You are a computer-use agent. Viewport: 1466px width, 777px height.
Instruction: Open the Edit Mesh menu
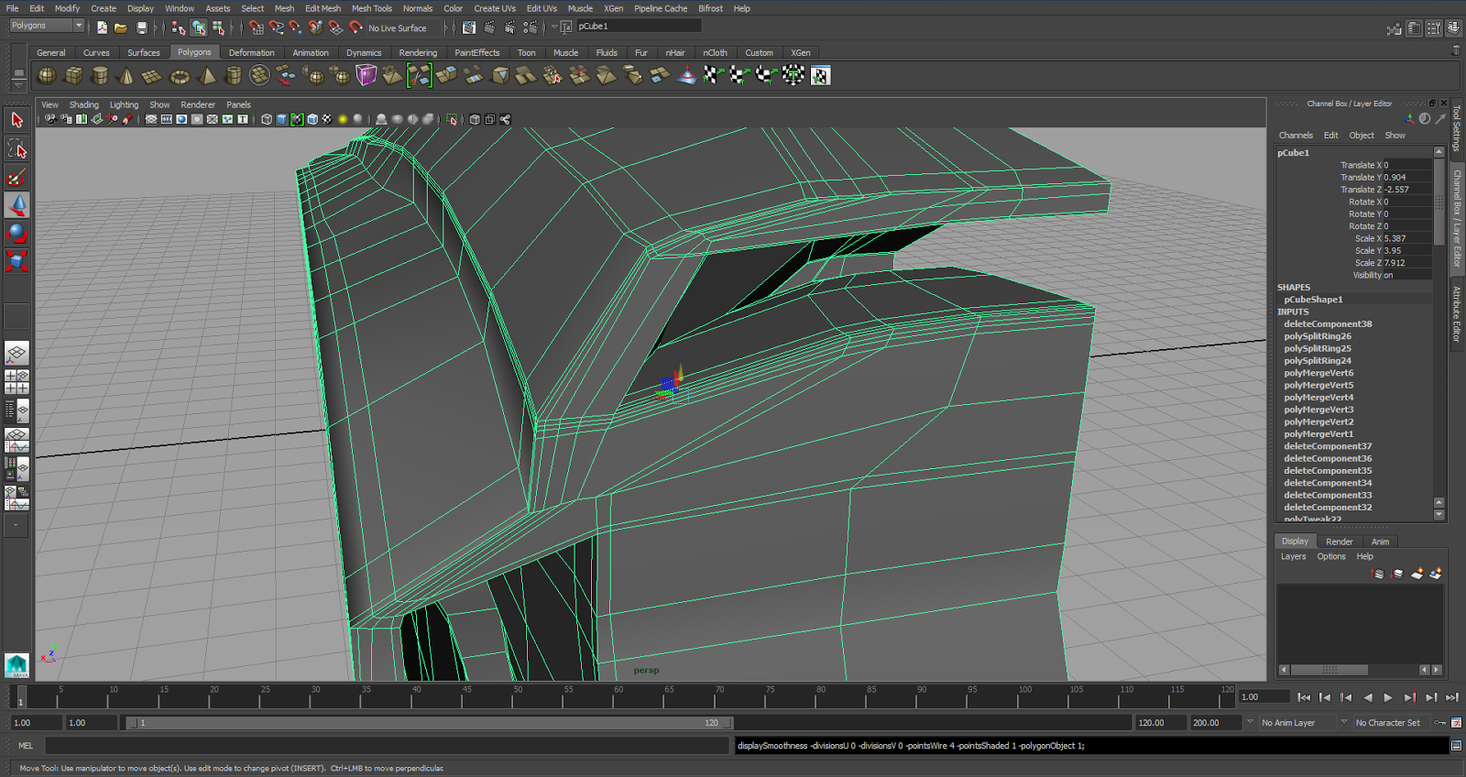coord(323,8)
